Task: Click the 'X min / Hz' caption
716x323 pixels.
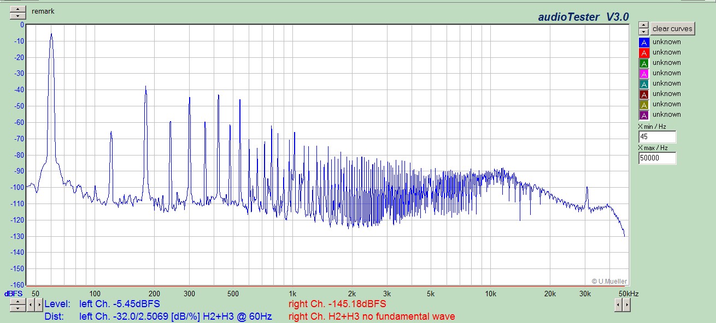Action: 652,127
